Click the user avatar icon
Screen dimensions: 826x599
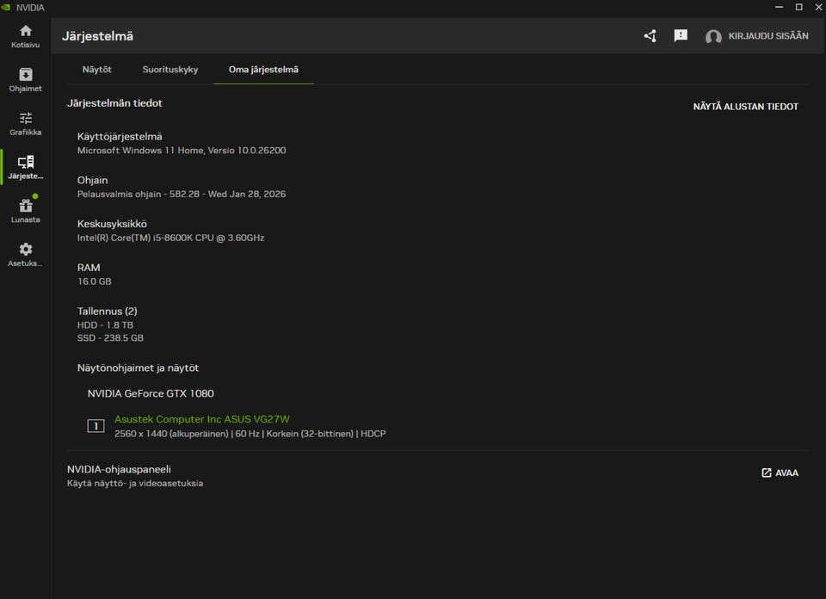(x=713, y=37)
